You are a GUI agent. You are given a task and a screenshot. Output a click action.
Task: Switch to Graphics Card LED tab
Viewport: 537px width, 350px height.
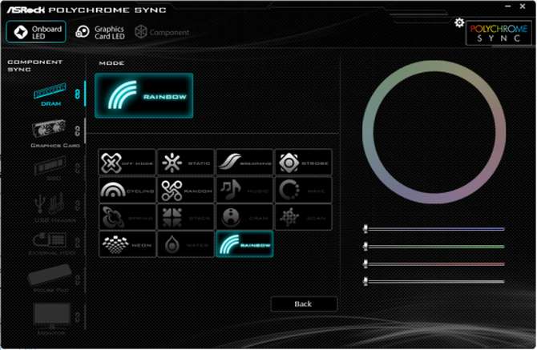click(x=100, y=31)
